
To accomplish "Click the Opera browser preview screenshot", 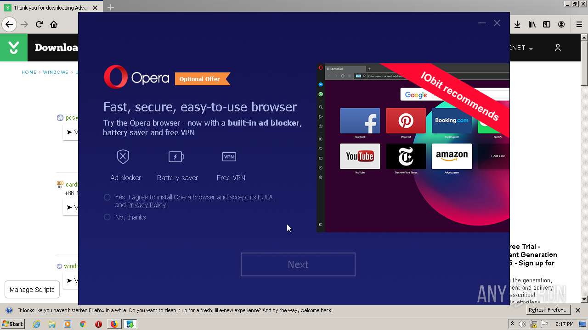I will tap(413, 148).
